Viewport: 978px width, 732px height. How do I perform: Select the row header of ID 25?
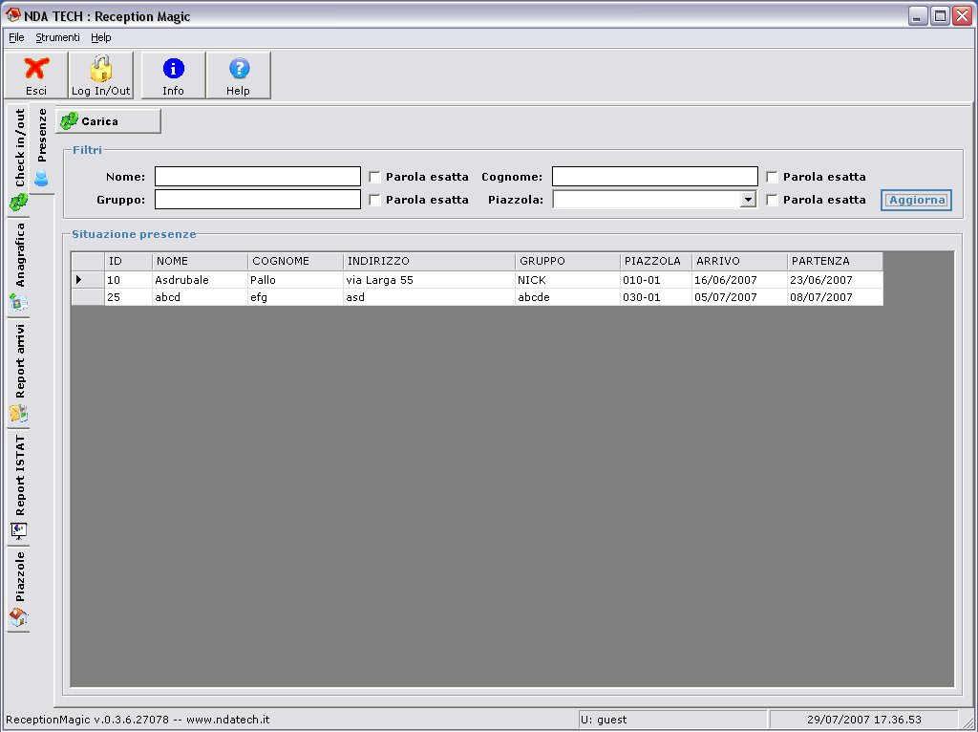point(87,297)
